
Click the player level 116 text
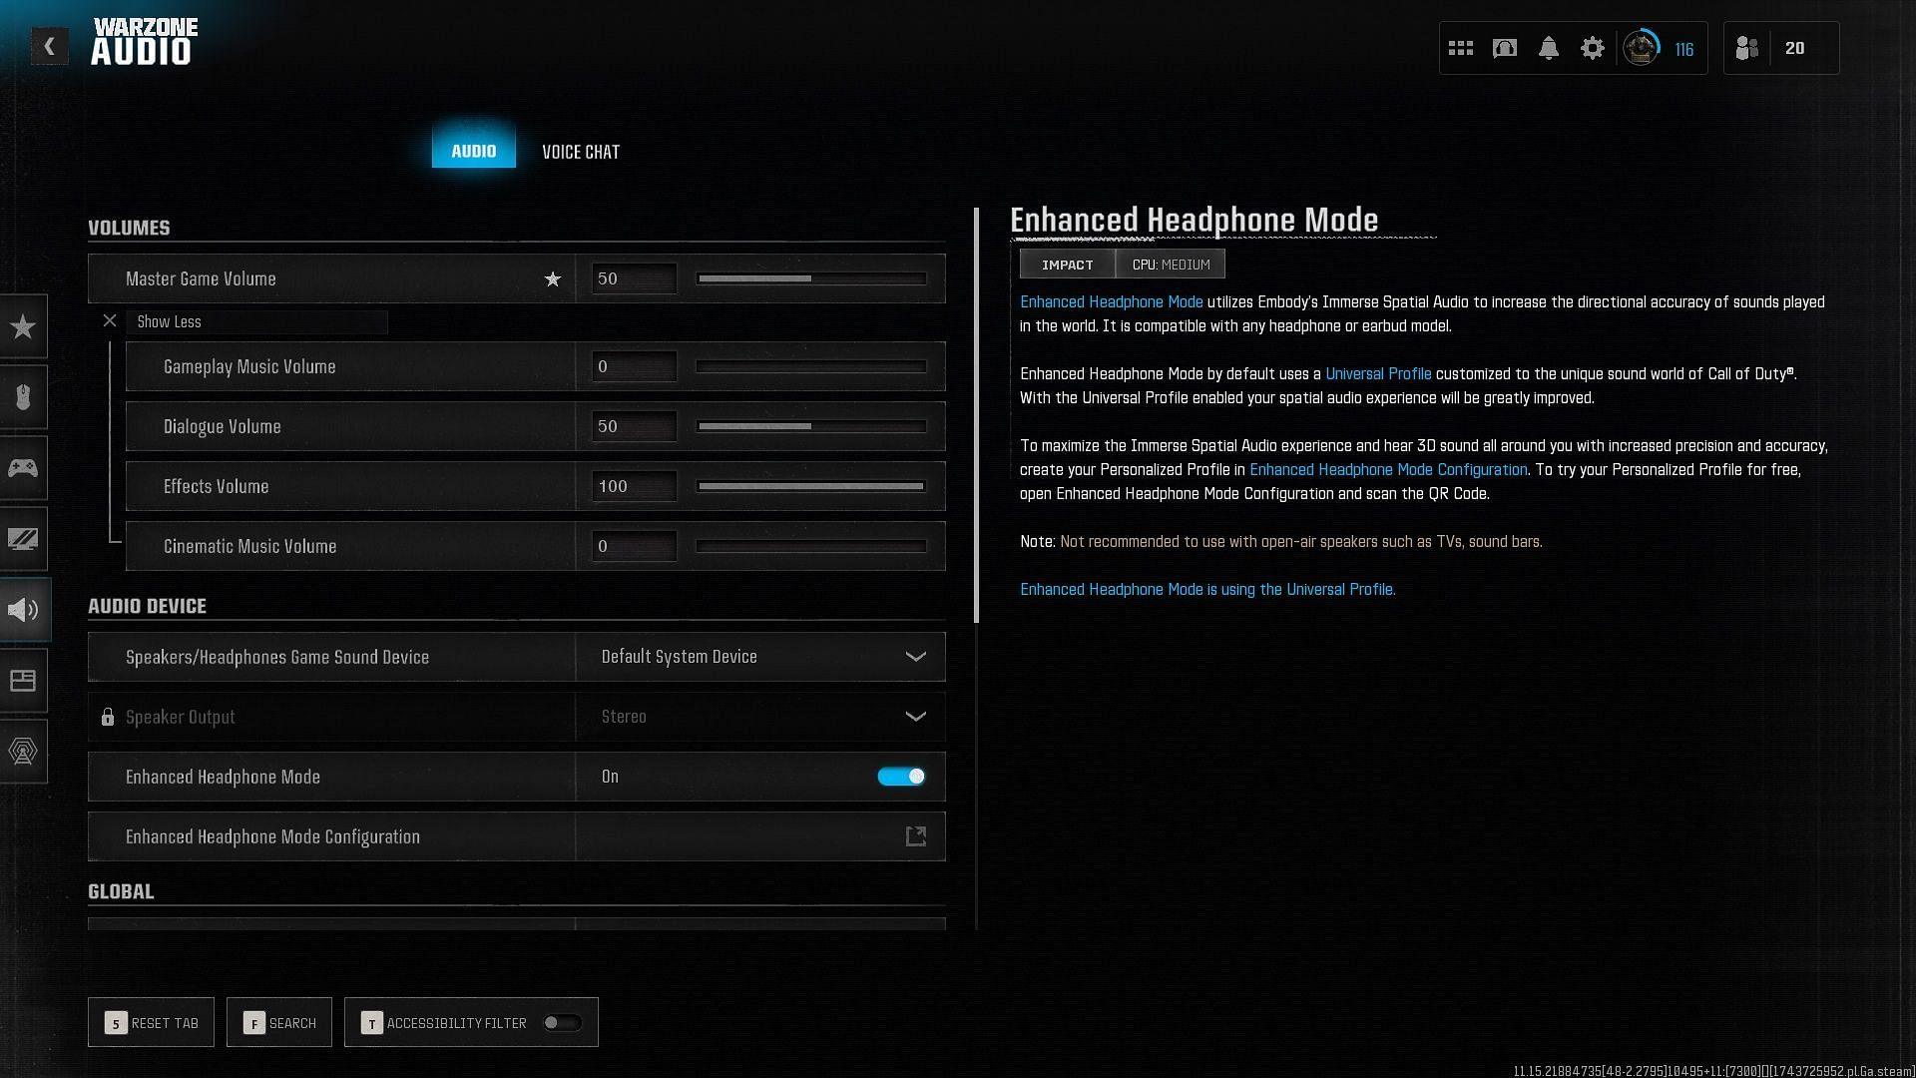point(1684,49)
